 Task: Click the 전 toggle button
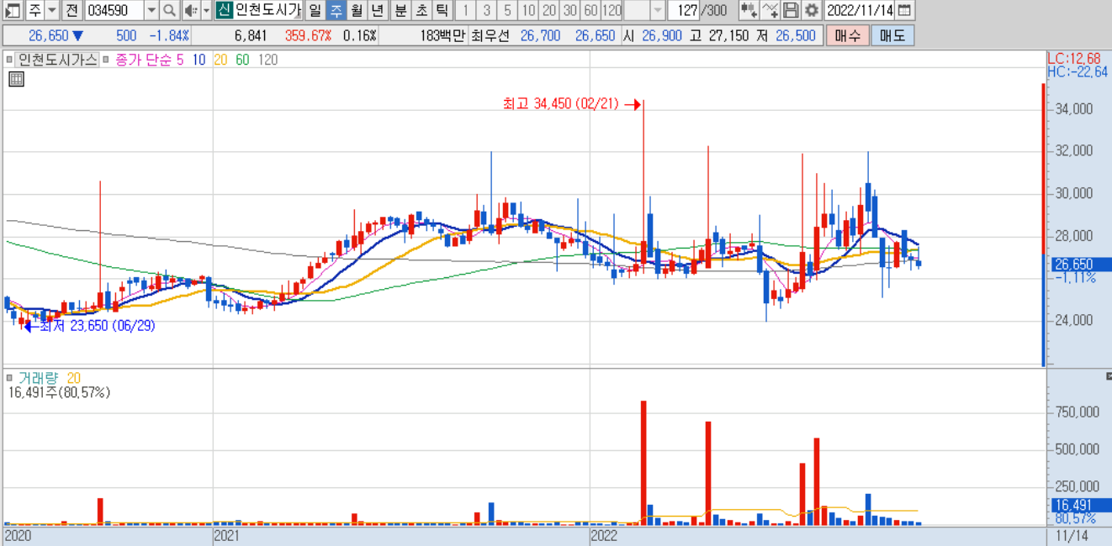(71, 10)
